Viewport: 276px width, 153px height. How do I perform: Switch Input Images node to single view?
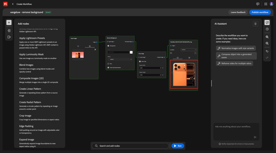click(x=78, y=46)
